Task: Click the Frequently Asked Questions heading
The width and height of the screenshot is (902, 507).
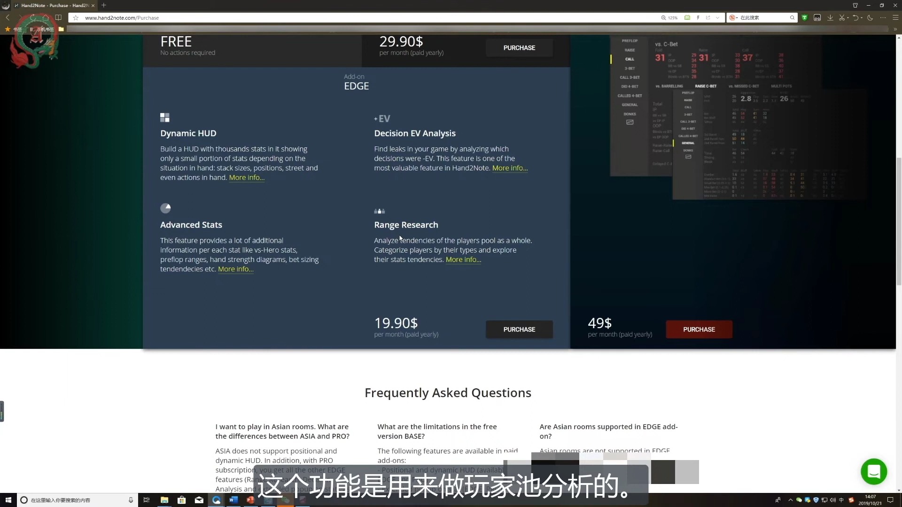Action: (x=448, y=393)
